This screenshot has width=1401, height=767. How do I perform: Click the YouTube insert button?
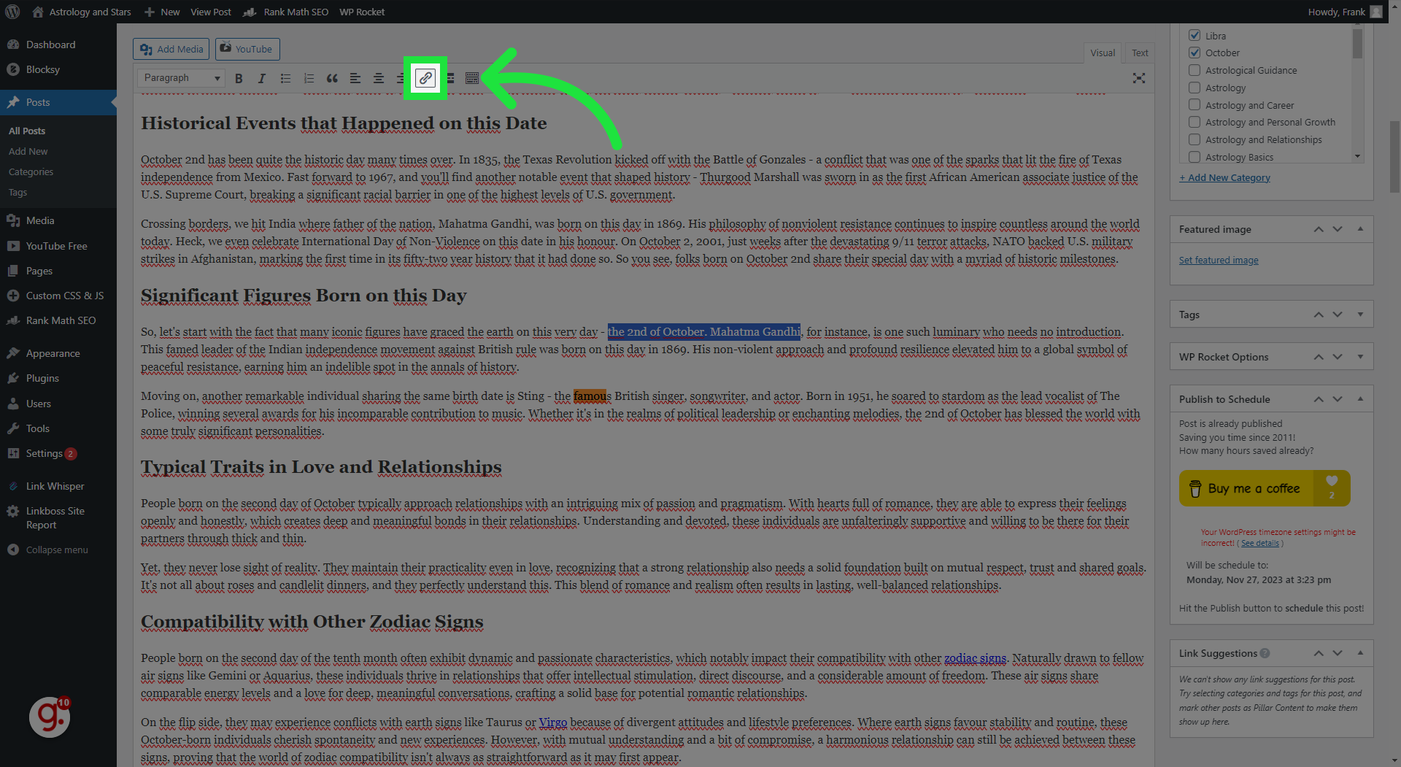coord(247,49)
